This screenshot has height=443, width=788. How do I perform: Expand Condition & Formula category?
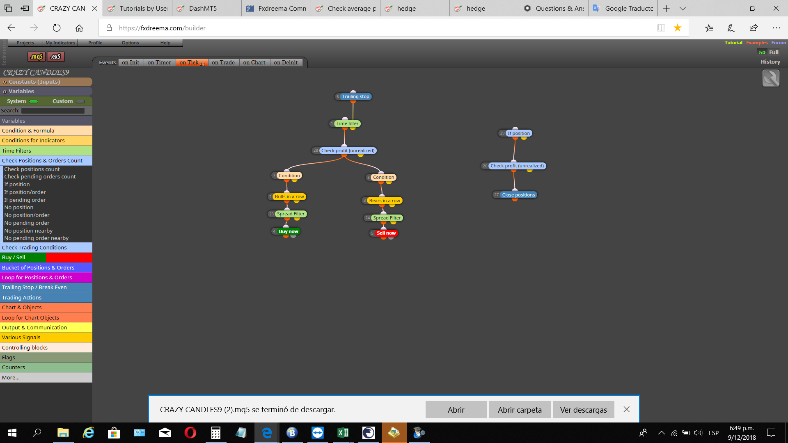point(46,130)
